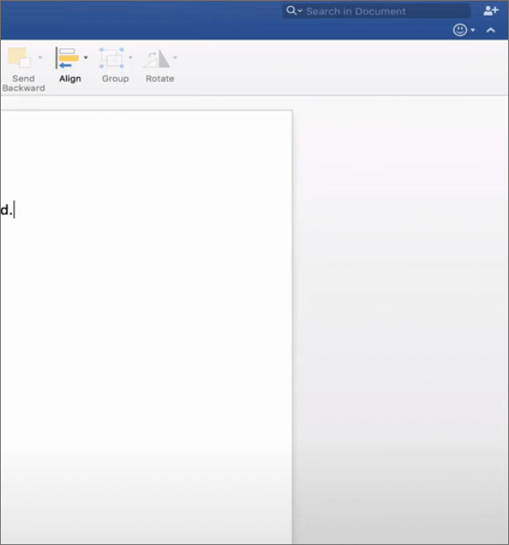Click after the text "d." in document
The height and width of the screenshot is (545, 509).
pyautogui.click(x=14, y=210)
